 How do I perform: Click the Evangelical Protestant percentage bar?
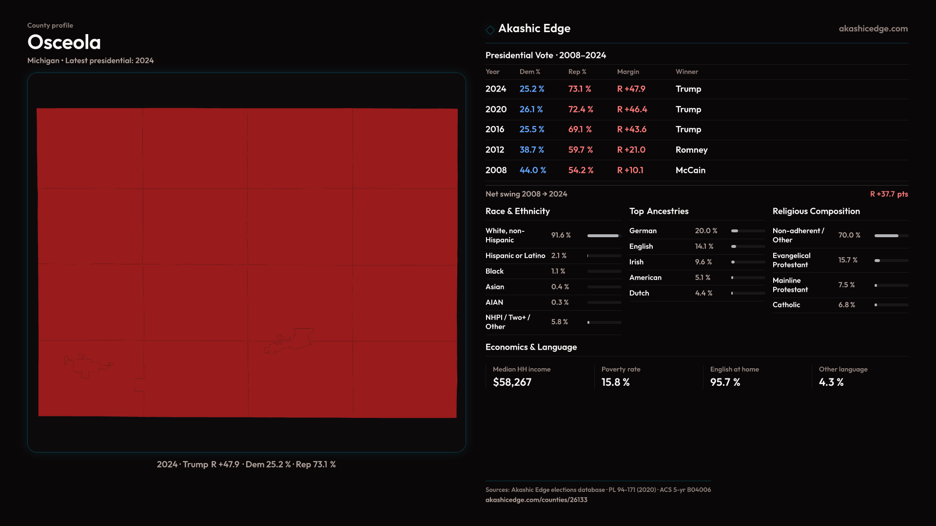coord(891,261)
